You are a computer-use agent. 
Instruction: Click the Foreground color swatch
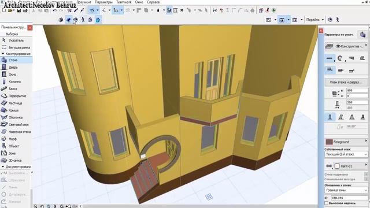click(x=329, y=142)
